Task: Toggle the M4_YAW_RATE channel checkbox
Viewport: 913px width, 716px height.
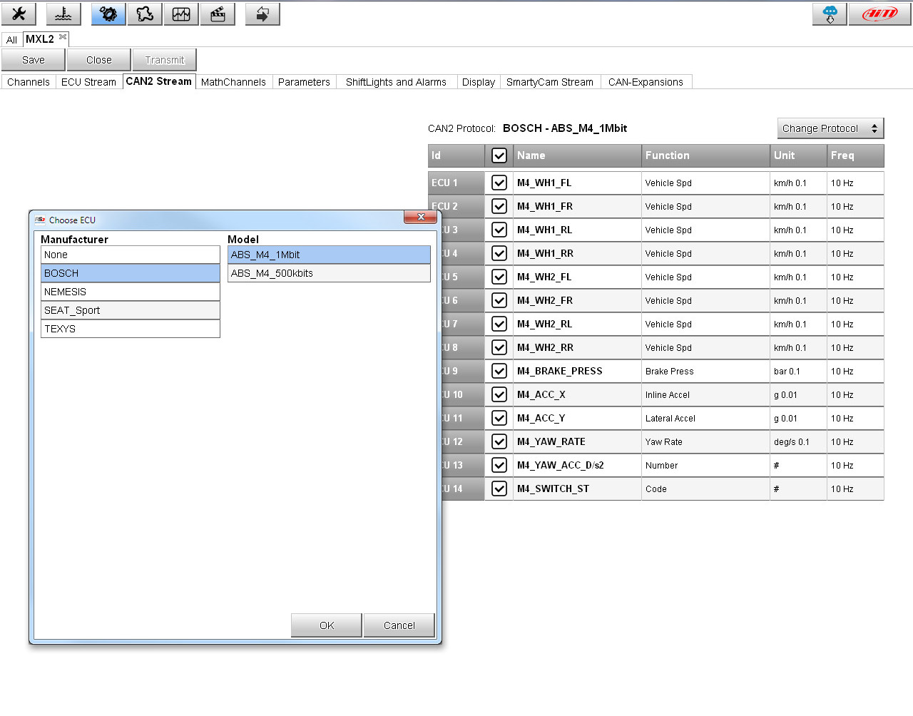Action: pos(499,441)
